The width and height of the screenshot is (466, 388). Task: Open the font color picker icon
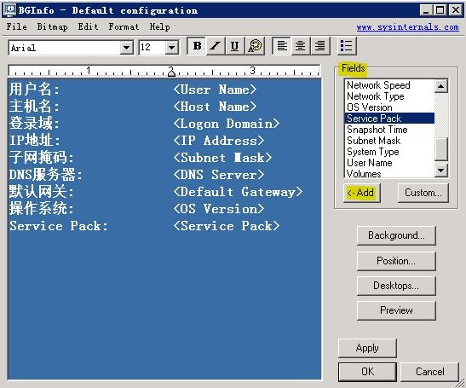click(254, 46)
